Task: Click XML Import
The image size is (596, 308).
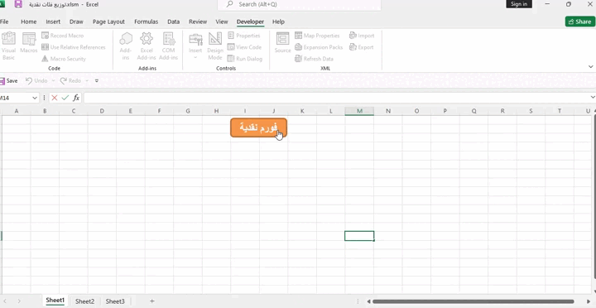Action: pos(362,36)
